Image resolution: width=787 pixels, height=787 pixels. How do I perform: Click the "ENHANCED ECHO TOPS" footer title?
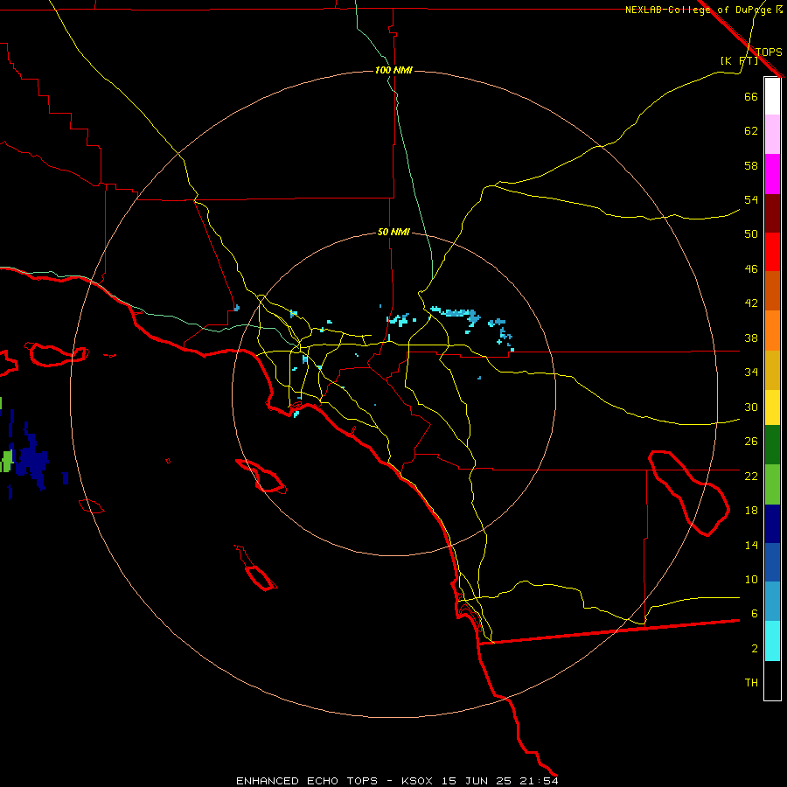(x=307, y=781)
